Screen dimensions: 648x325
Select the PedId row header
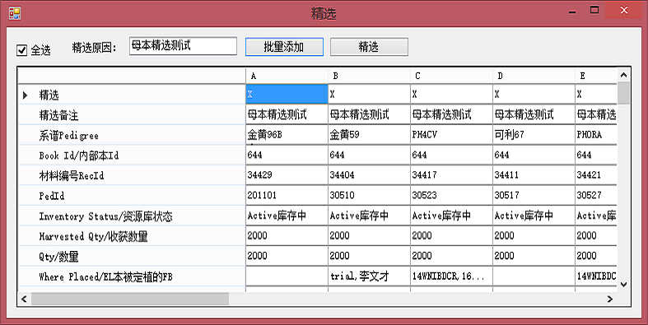point(132,196)
